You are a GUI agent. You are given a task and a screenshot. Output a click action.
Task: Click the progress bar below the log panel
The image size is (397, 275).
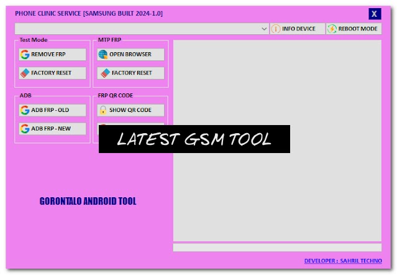click(x=277, y=248)
